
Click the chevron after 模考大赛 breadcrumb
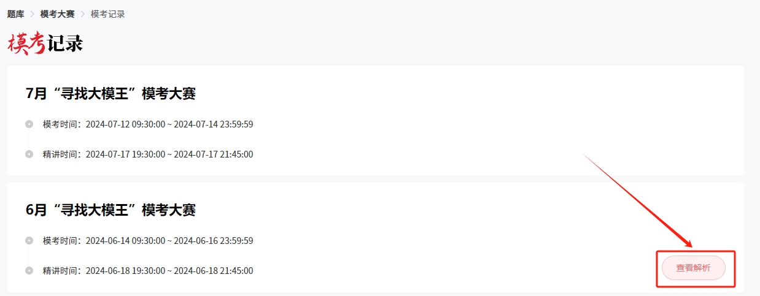tap(83, 14)
